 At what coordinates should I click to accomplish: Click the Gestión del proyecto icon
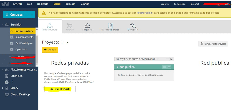[x=12, y=43]
